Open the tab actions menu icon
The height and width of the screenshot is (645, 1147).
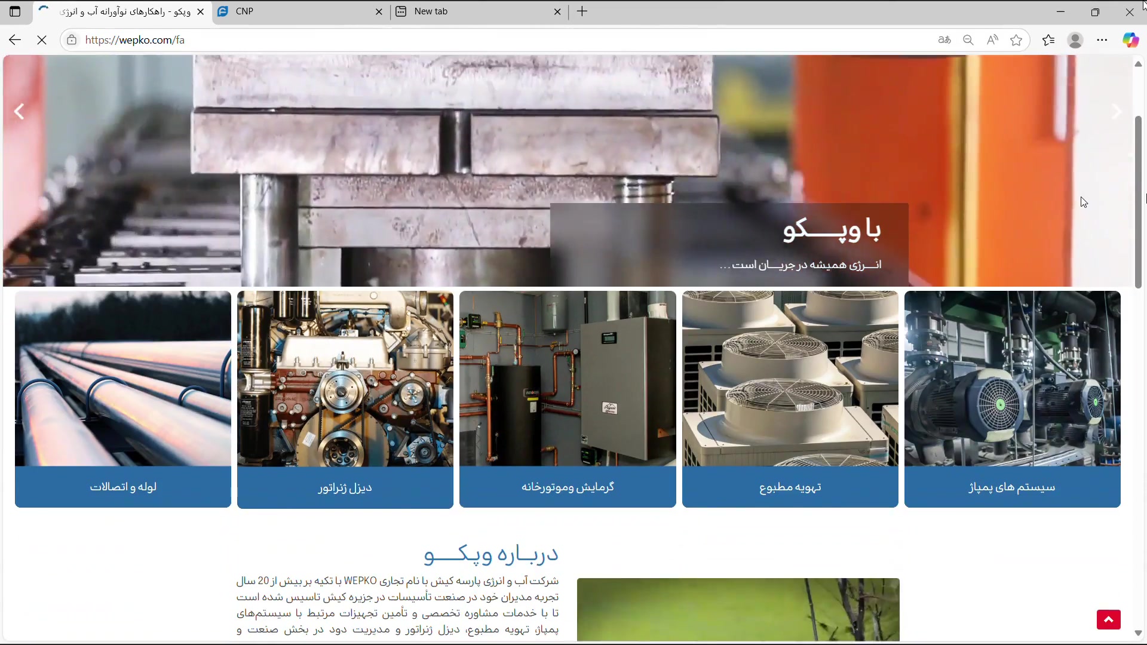[x=15, y=11]
